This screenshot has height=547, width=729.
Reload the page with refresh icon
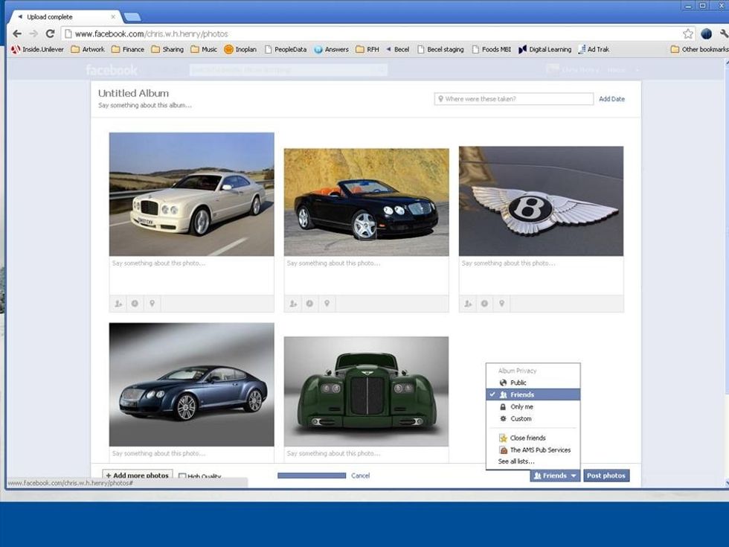click(x=51, y=33)
